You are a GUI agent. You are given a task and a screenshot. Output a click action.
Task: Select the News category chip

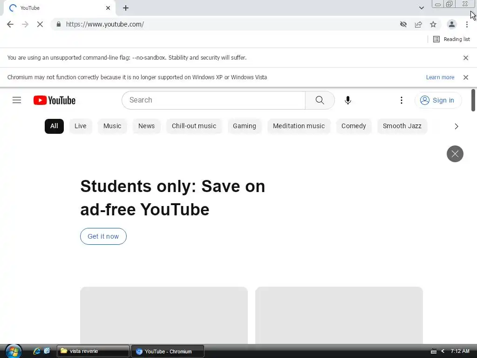click(146, 126)
